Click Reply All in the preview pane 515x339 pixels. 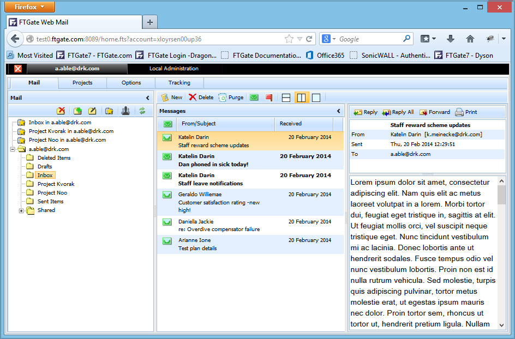coord(398,112)
